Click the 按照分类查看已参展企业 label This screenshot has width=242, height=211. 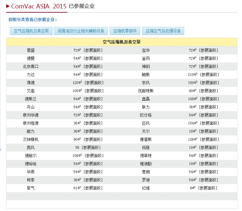pos(32,19)
